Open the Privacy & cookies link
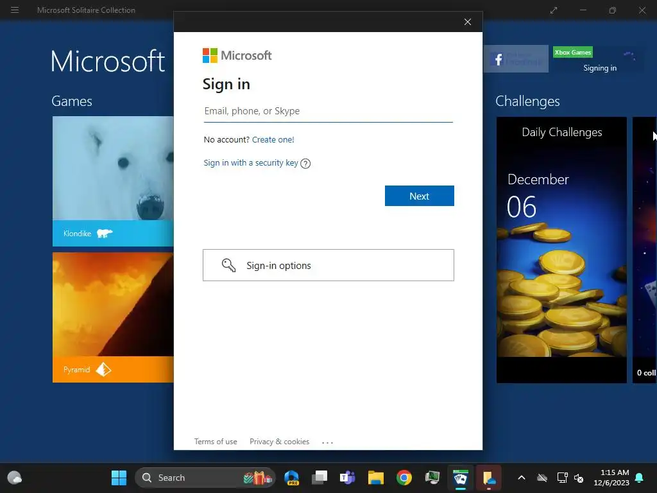Image resolution: width=657 pixels, height=493 pixels. click(279, 442)
